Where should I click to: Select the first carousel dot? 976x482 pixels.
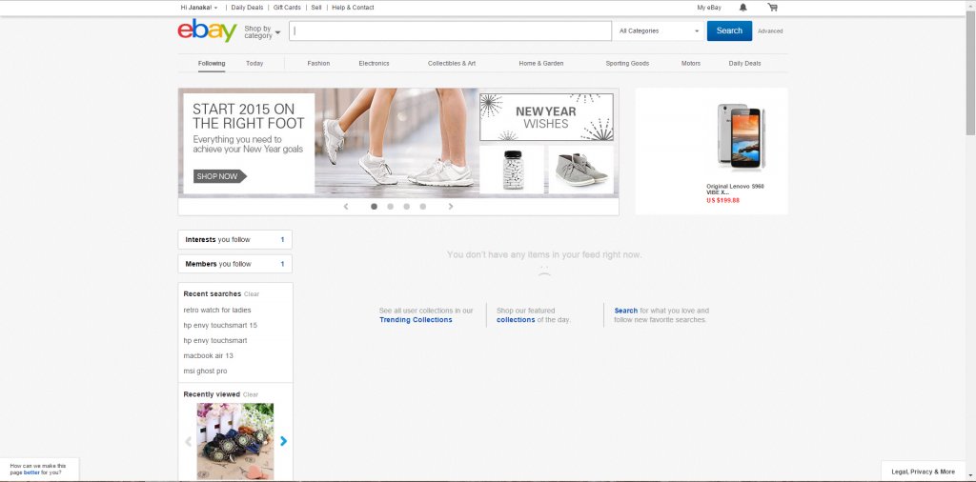pos(375,206)
